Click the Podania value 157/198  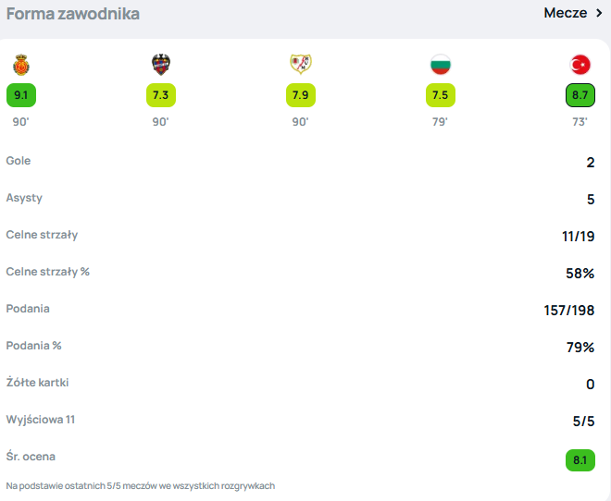tap(569, 310)
